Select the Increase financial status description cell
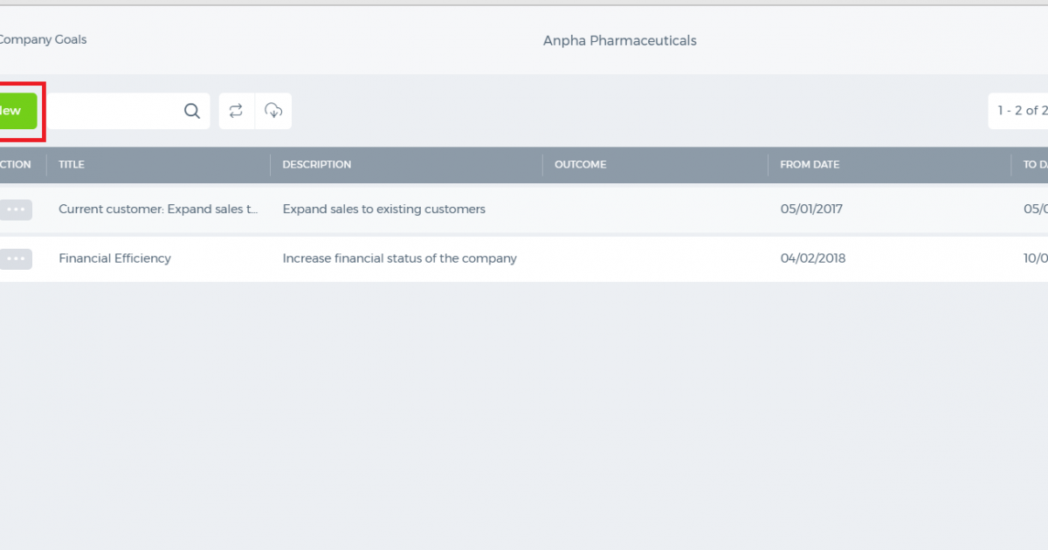1048x550 pixels. 400,258
